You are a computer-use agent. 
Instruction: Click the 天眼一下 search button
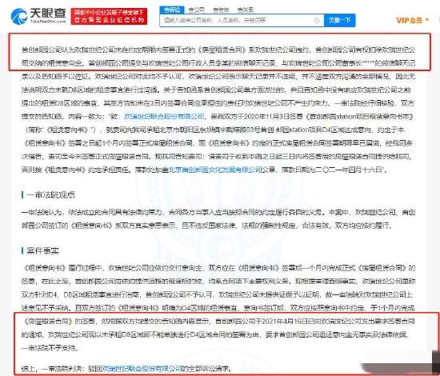339,21
